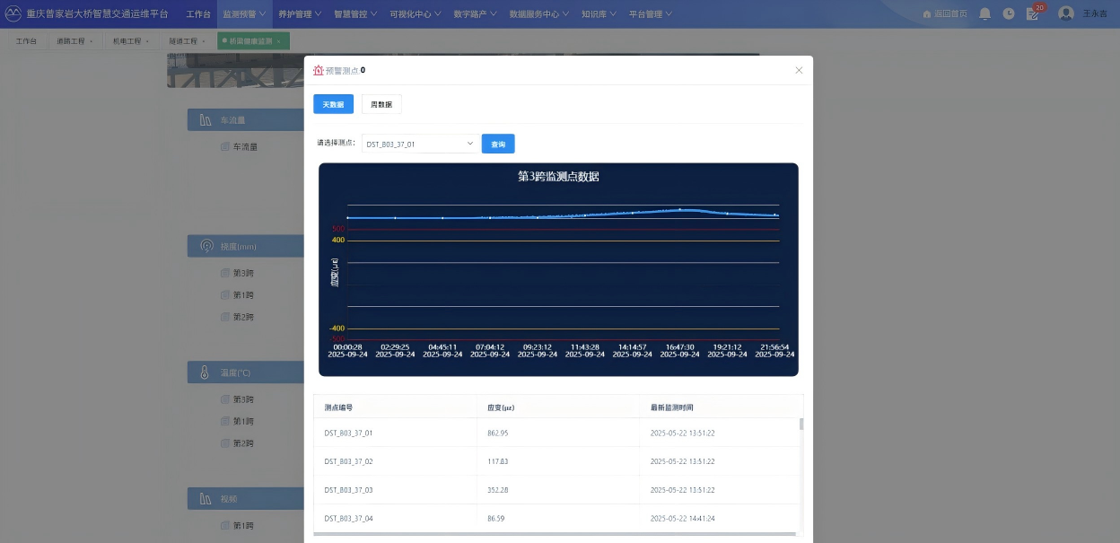Select 第3跨 under the 挠度(mm) section
The image size is (1120, 543).
(x=243, y=273)
